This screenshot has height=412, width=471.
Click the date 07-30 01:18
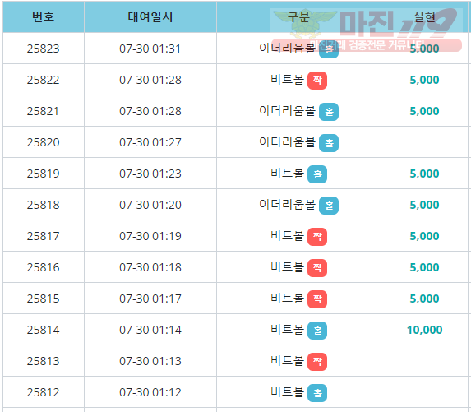[150, 267]
